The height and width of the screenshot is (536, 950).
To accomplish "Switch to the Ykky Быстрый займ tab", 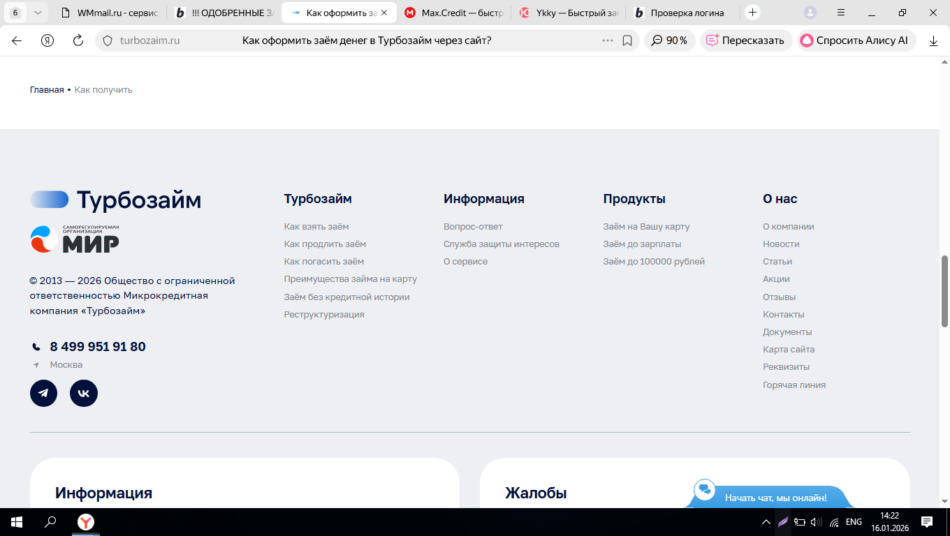I will [x=568, y=13].
